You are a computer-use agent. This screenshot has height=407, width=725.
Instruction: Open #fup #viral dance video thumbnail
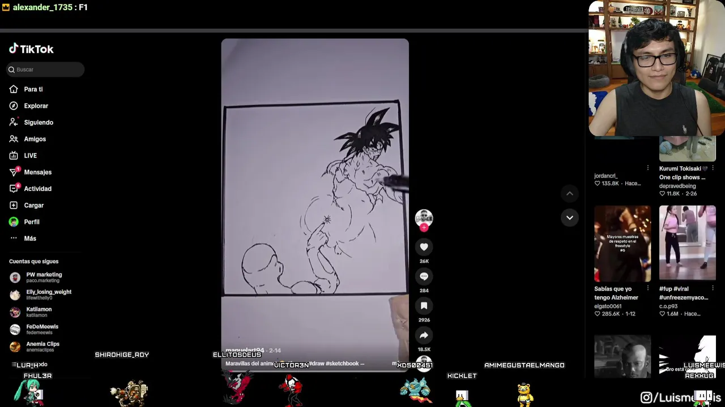click(x=687, y=243)
